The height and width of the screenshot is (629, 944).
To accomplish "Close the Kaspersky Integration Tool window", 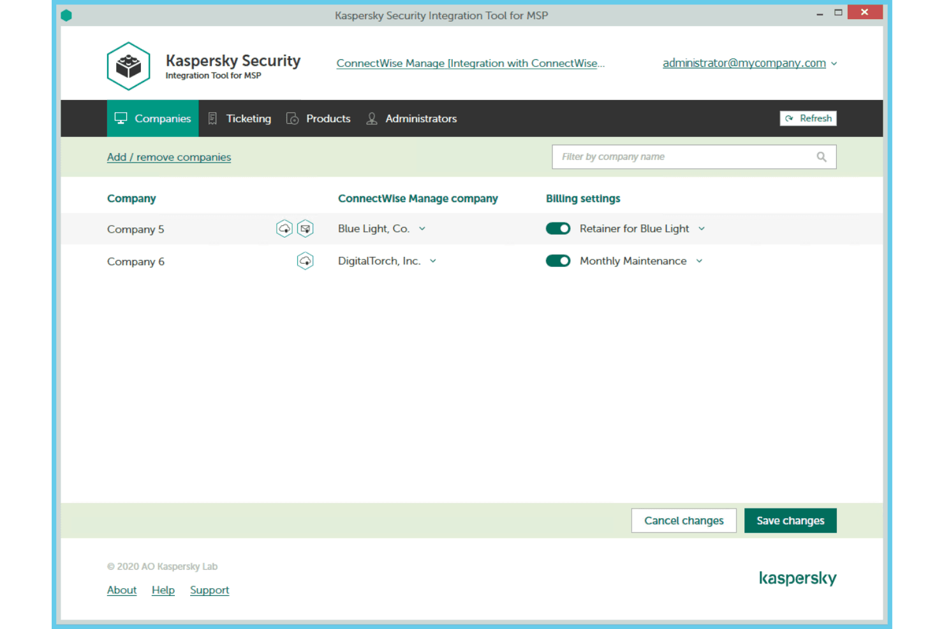I will 865,12.
